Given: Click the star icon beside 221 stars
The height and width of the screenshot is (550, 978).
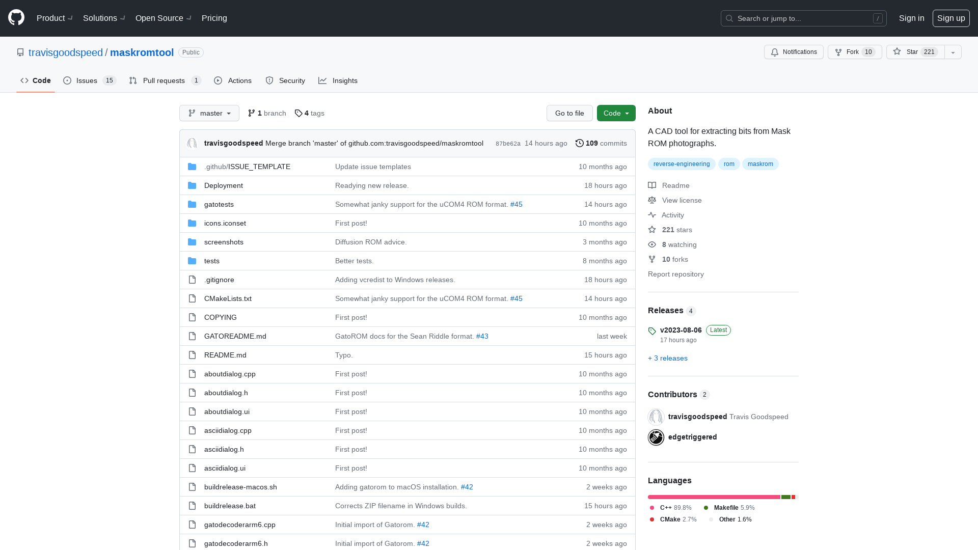Looking at the screenshot, I should click(652, 230).
